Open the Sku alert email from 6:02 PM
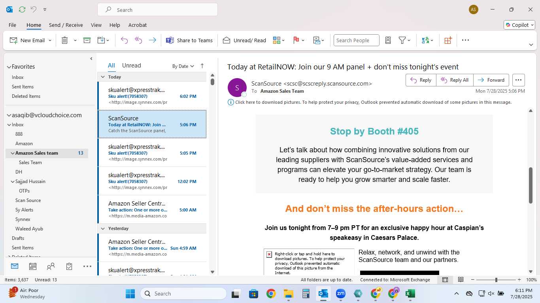This screenshot has width=540, height=303. [152, 96]
